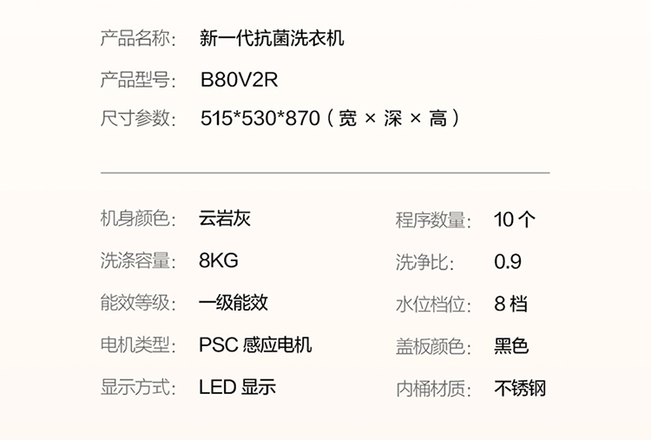Click the lid color value 黑色
The width and height of the screenshot is (651, 440).
click(511, 345)
